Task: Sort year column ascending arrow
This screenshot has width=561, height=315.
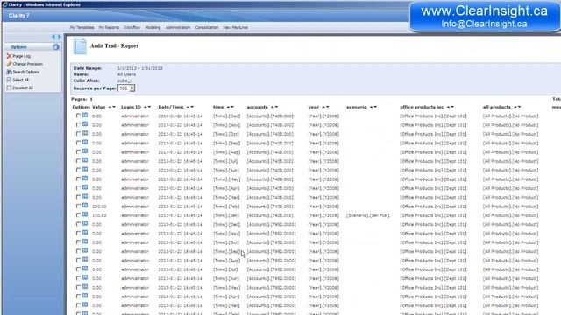Action: [323, 107]
